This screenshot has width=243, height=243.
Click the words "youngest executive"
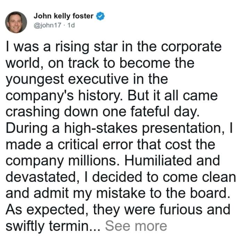click(x=67, y=79)
